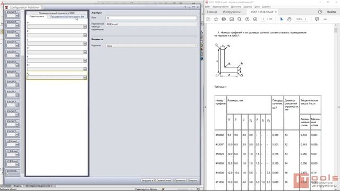
Task: Toggle the $СОСТОЯ checkbox in the palette
Action: coord(7,174)
